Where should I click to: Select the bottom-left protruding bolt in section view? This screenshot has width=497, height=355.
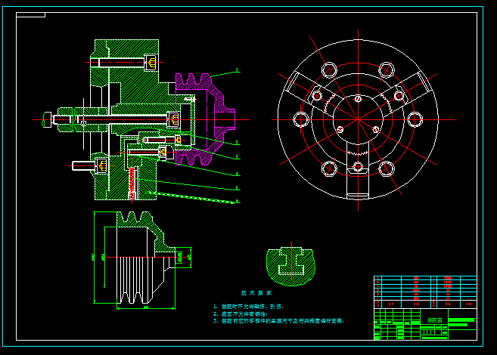click(x=90, y=165)
